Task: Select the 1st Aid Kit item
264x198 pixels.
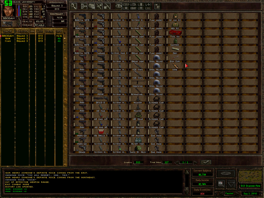Action: point(175,17)
